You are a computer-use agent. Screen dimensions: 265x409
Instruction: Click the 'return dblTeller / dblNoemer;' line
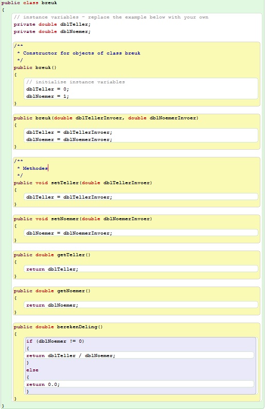pyautogui.click(x=70, y=355)
